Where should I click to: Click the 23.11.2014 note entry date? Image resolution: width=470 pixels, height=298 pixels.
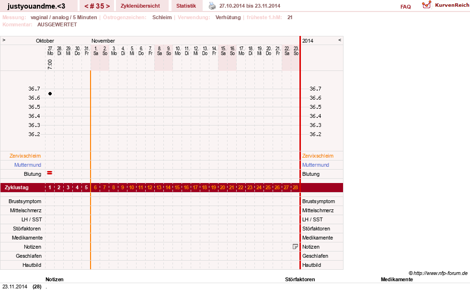(x=15, y=287)
